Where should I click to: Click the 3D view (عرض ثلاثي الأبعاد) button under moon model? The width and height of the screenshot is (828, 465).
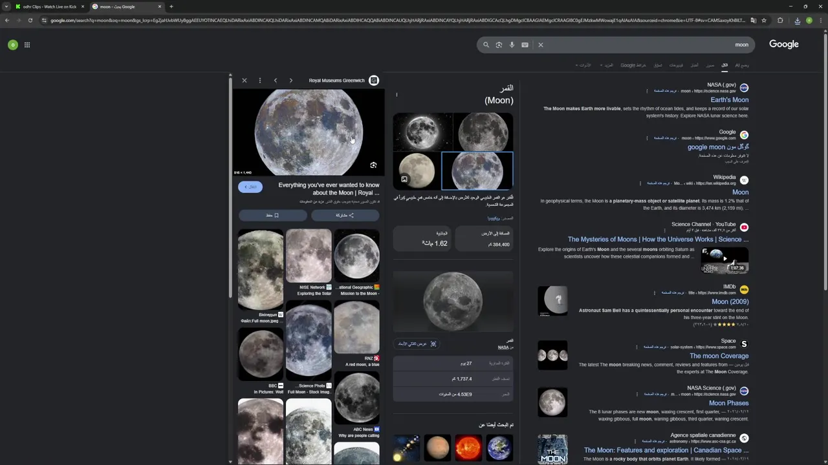click(x=417, y=344)
